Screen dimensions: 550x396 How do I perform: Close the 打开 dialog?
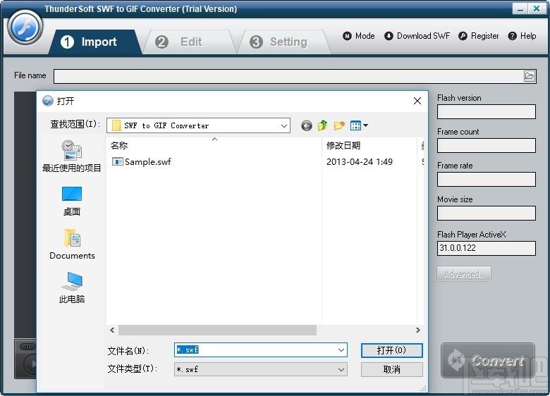pos(417,101)
